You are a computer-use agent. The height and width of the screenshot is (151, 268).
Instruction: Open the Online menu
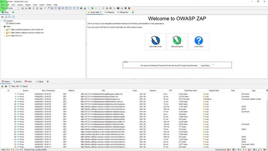[x=49, y=5]
